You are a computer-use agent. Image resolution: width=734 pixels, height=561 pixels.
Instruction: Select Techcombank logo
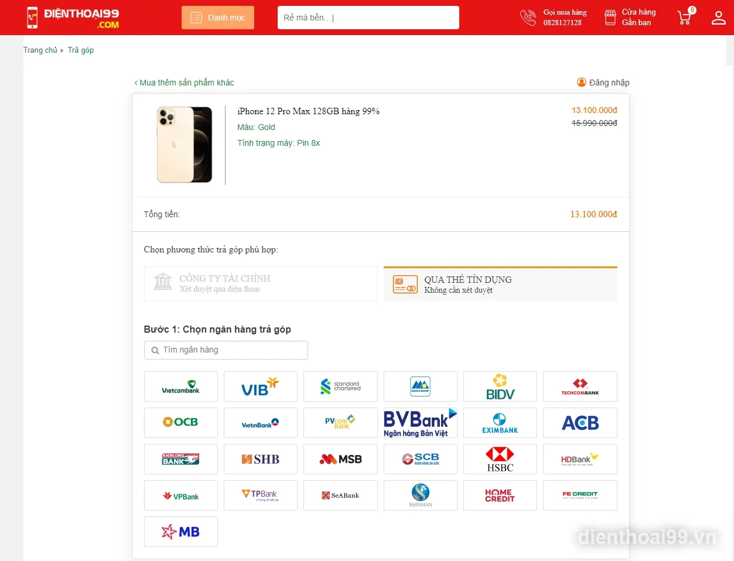[580, 386]
